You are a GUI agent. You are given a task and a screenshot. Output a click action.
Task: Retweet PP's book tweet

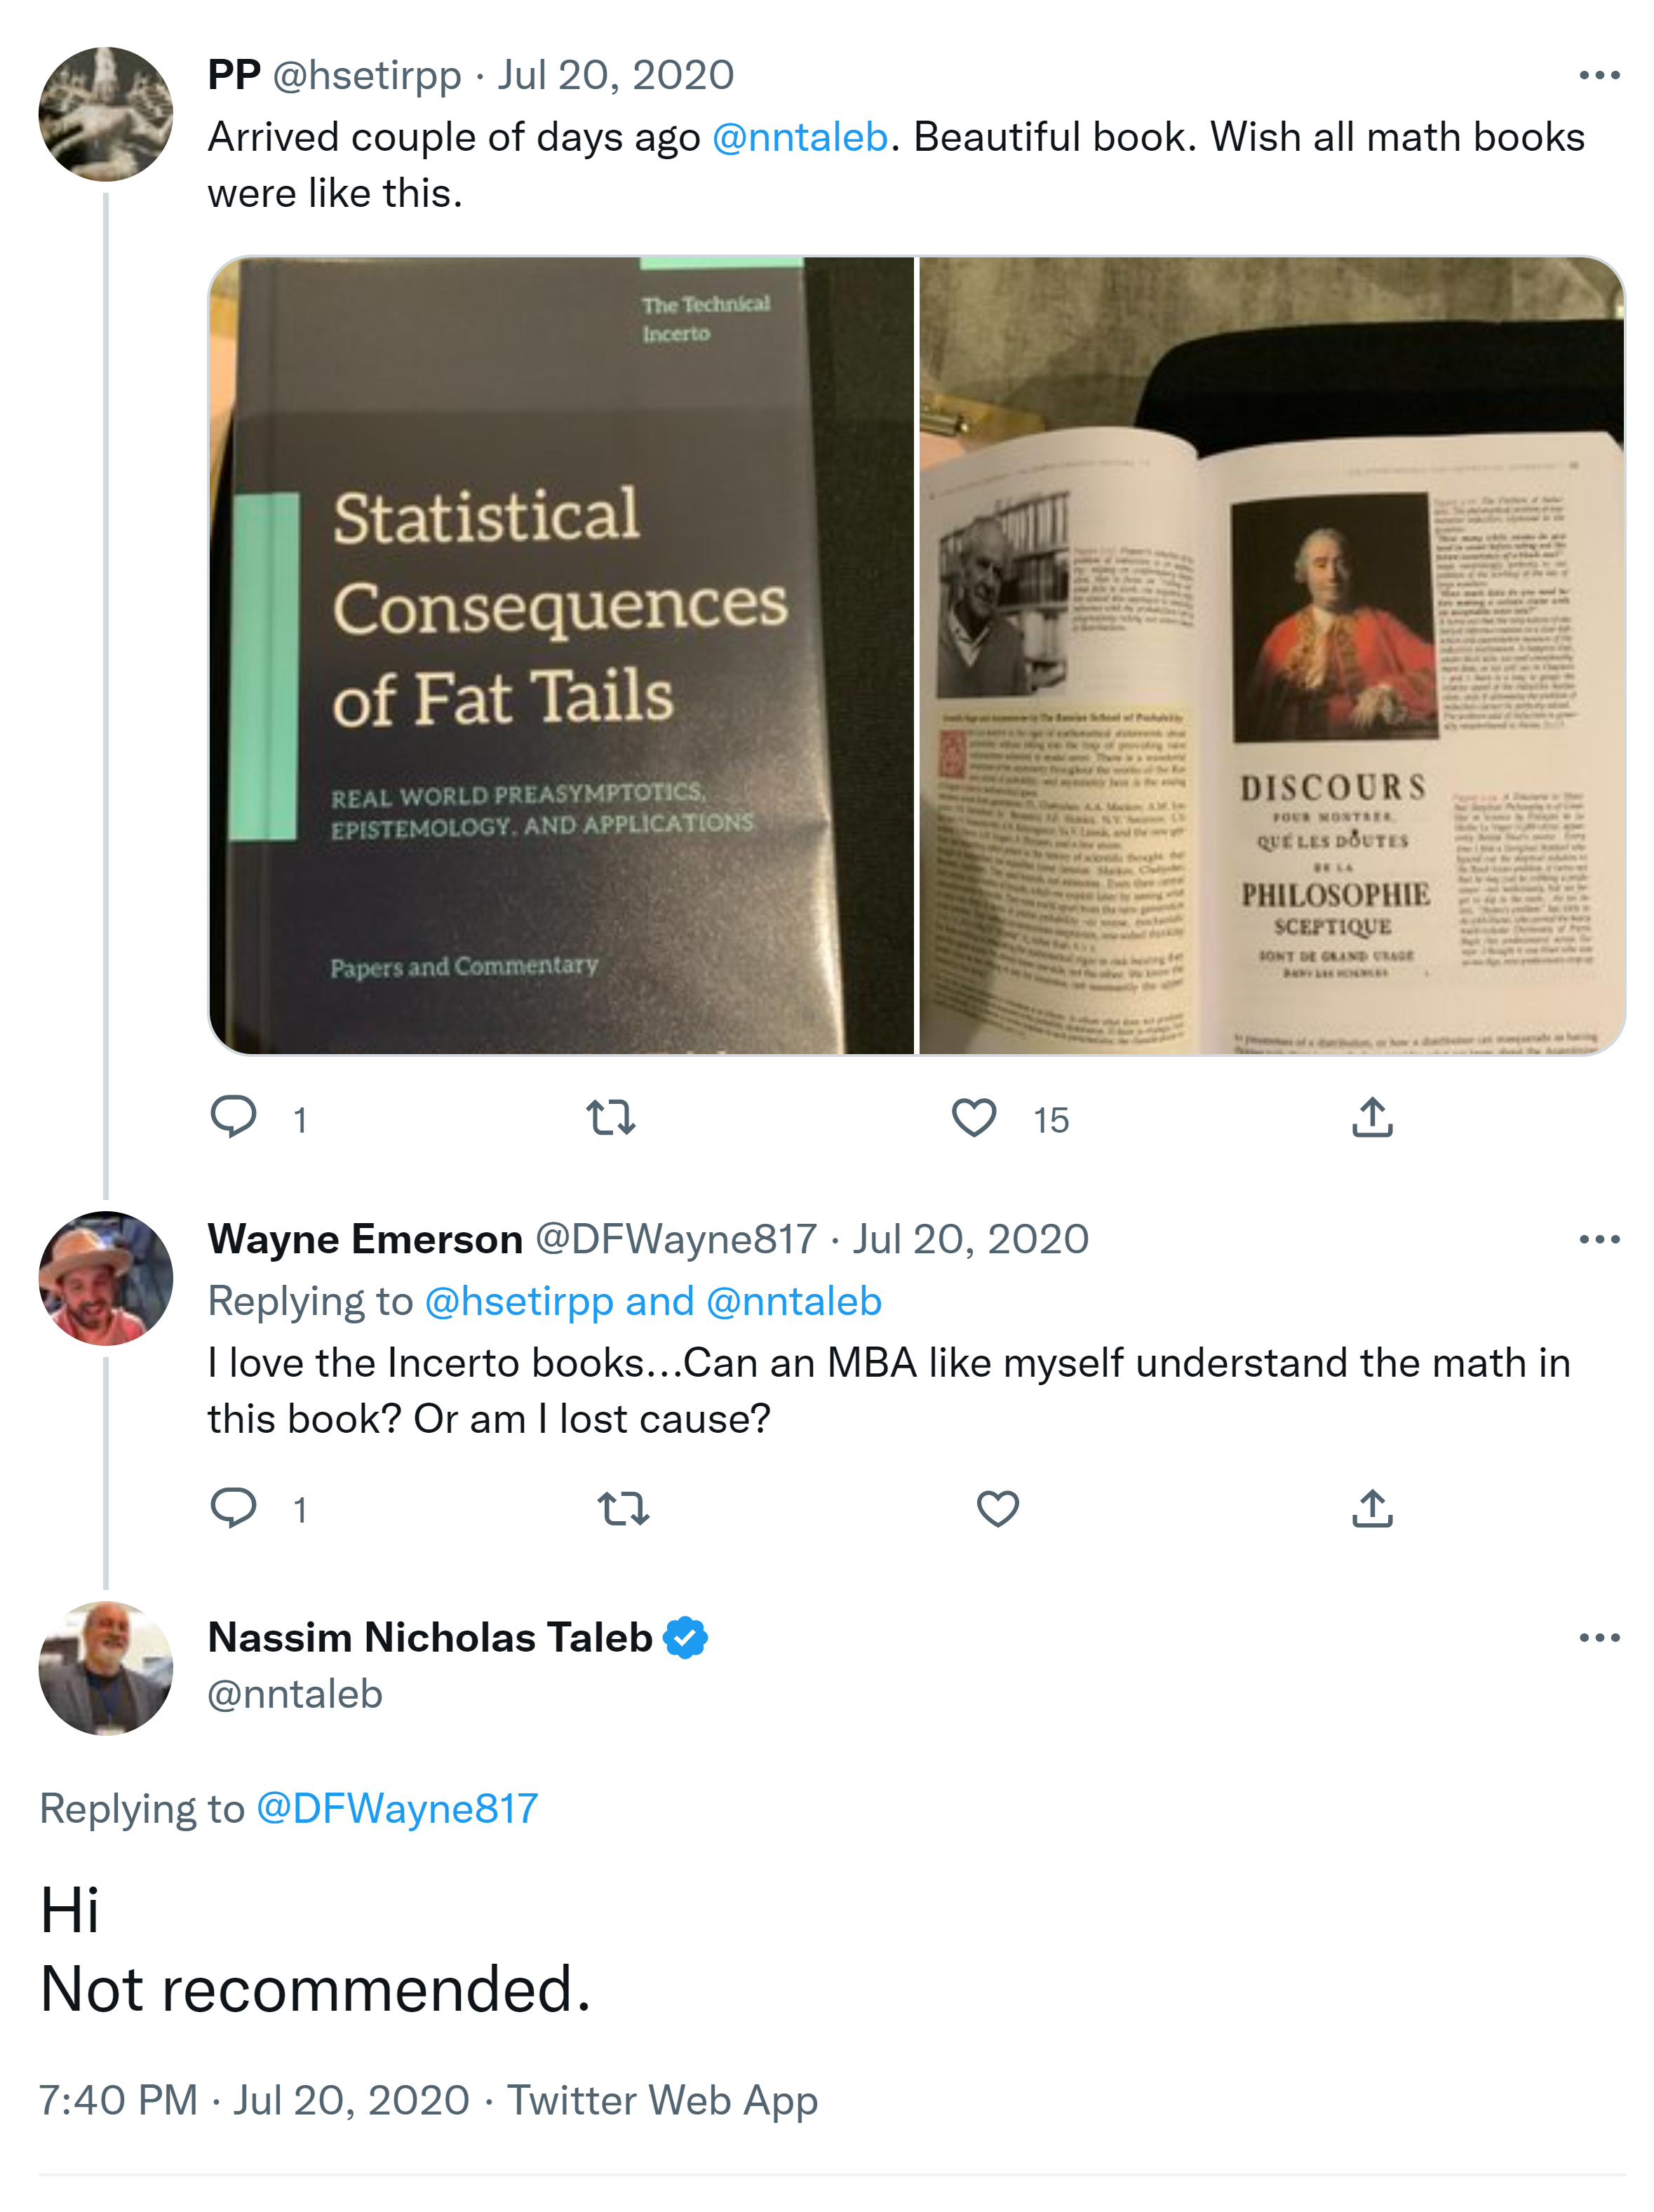(x=610, y=1117)
